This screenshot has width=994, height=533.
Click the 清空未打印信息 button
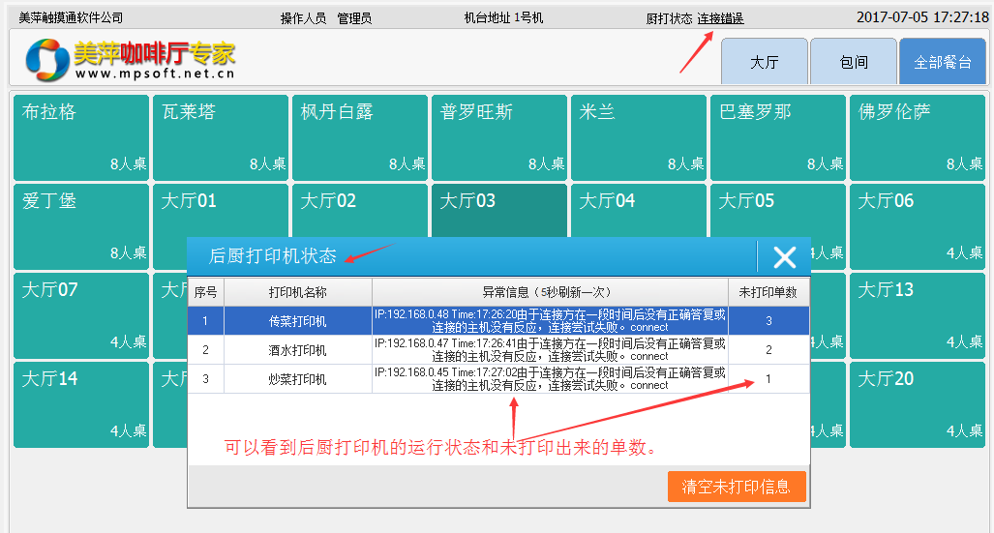(x=736, y=487)
